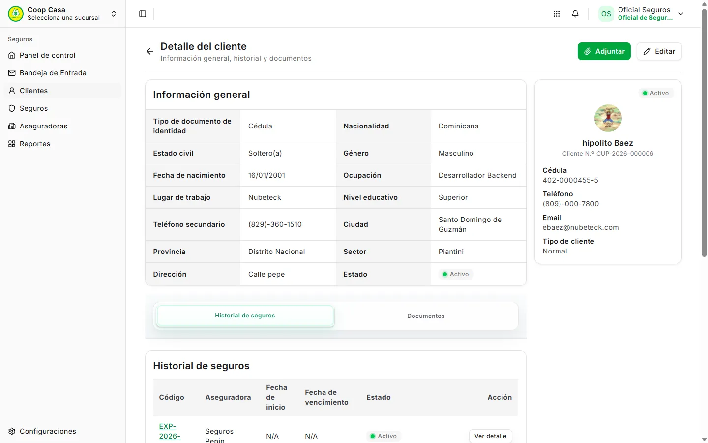Open the EXP-2026 policy code link
This screenshot has width=708, height=443.
(170, 431)
